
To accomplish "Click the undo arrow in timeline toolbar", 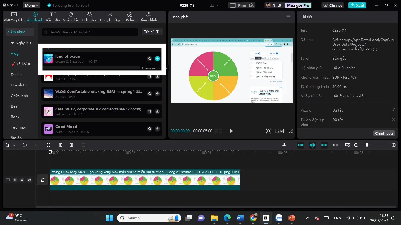I will click(x=25, y=145).
